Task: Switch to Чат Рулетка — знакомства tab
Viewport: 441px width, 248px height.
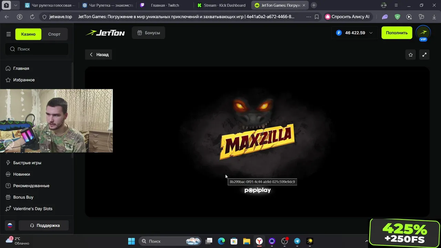Action: [x=107, y=5]
